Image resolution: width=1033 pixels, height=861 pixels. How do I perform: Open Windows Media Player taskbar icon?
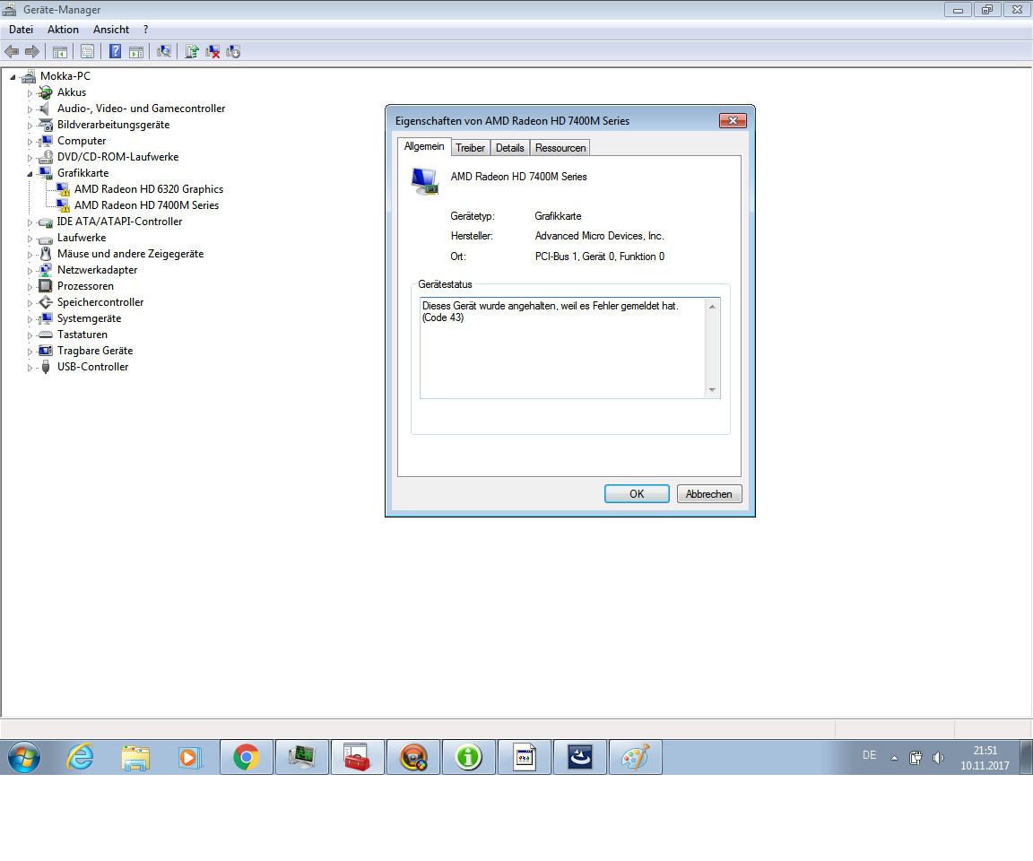[190, 757]
